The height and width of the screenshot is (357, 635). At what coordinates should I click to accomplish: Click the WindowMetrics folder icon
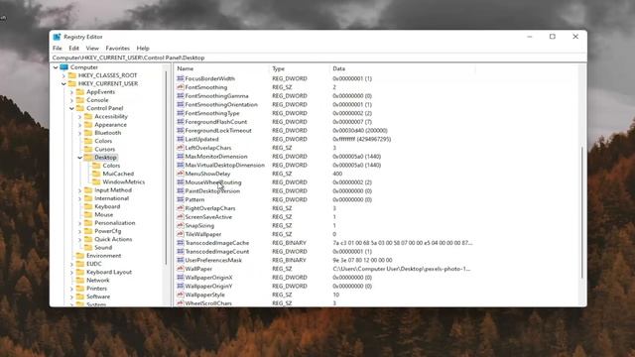click(x=96, y=181)
